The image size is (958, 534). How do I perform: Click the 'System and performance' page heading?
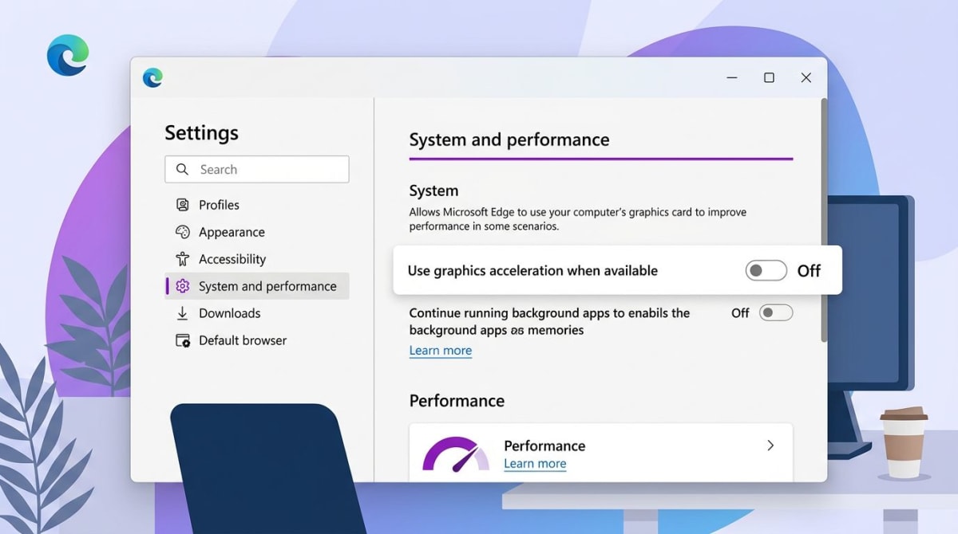pyautogui.click(x=509, y=140)
